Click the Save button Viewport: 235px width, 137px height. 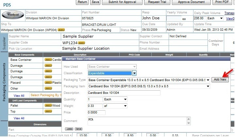[95, 2]
